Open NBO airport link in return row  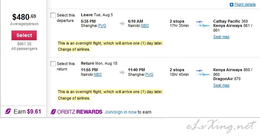98,74
